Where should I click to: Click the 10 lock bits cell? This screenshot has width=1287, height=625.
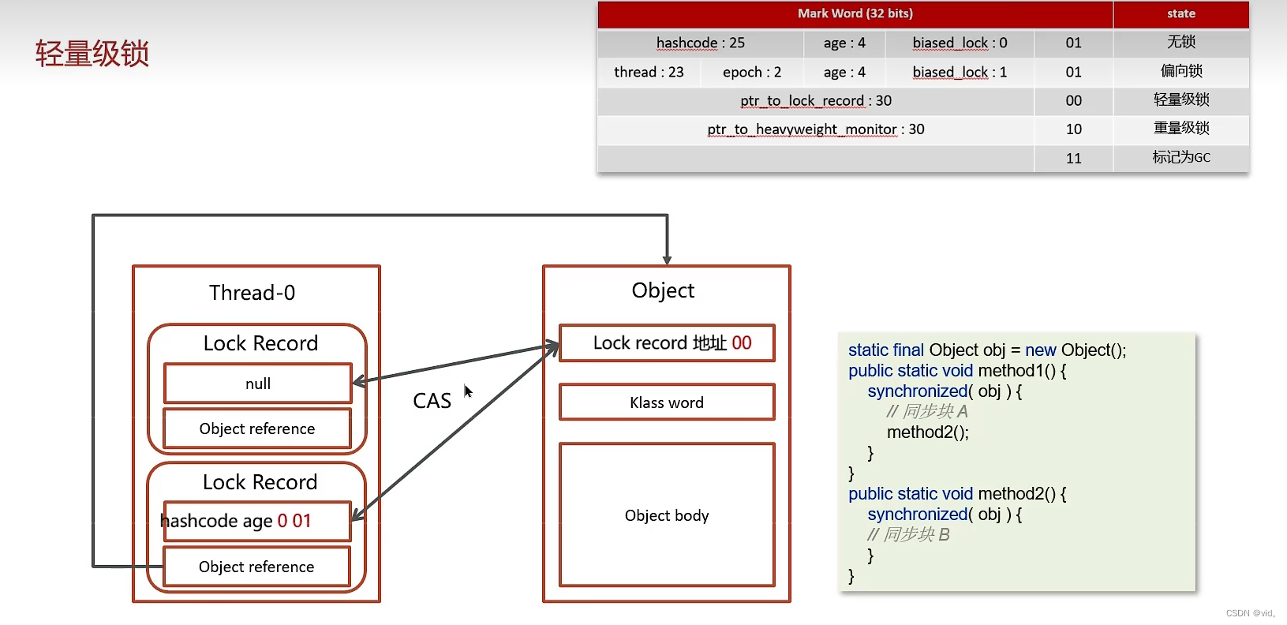pos(1074,129)
